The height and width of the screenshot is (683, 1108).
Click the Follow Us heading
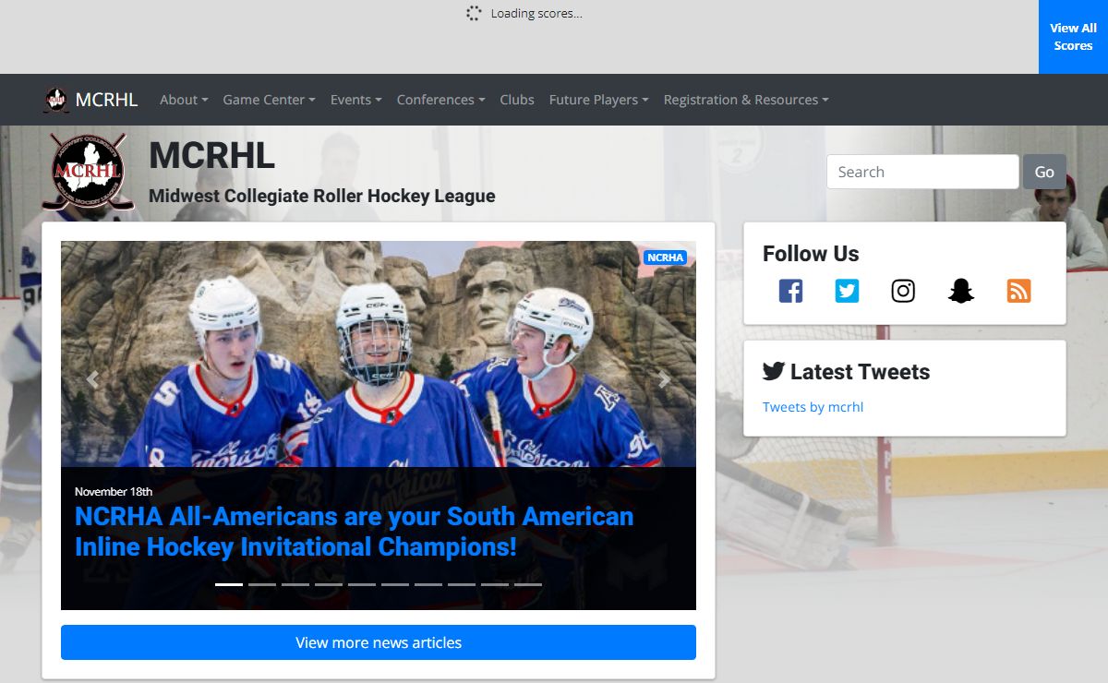(x=811, y=254)
